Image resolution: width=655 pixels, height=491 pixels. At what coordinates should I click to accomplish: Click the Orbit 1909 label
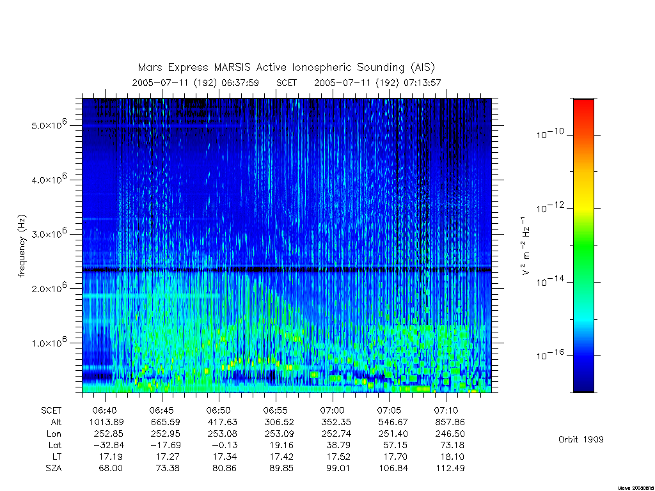[x=581, y=439]
